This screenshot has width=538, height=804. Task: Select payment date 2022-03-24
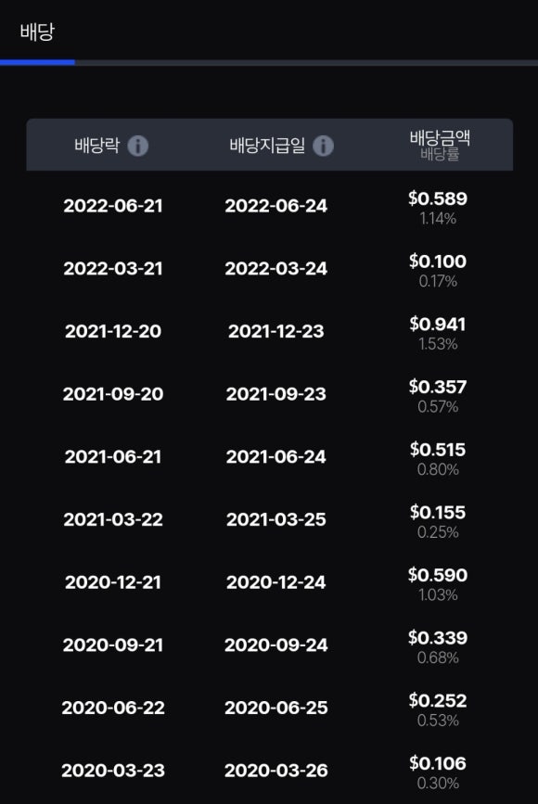275,269
